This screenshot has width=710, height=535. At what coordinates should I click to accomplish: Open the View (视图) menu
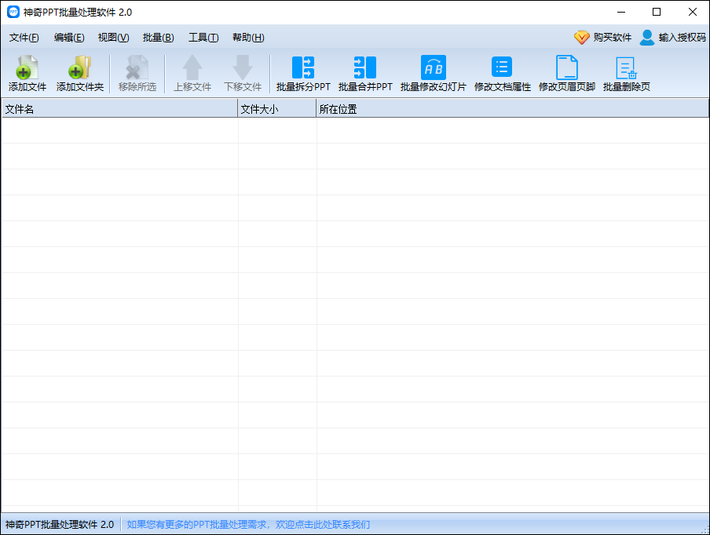coord(113,38)
